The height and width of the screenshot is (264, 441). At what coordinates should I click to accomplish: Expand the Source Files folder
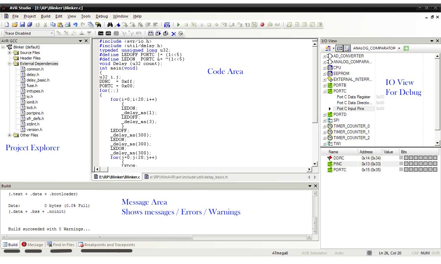pyautogui.click(x=10, y=53)
